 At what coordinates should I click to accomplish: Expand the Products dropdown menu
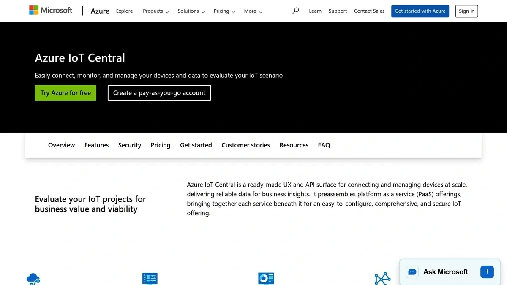(x=156, y=11)
